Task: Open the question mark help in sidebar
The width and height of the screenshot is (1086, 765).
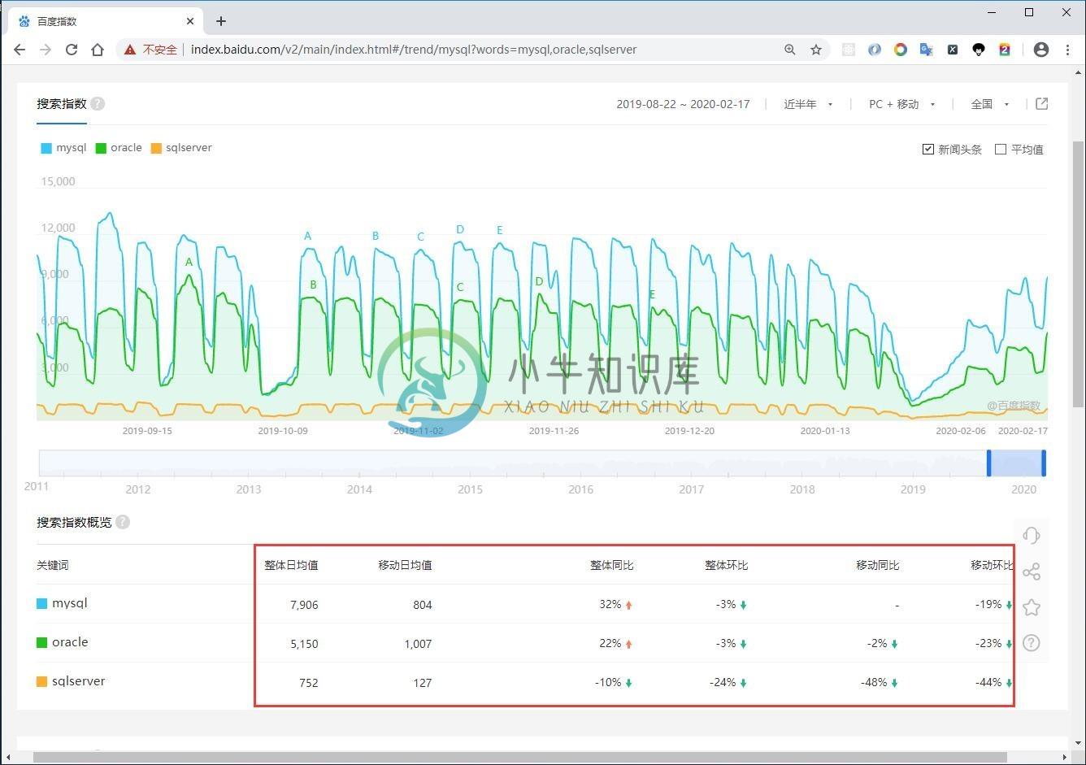Action: click(1032, 643)
